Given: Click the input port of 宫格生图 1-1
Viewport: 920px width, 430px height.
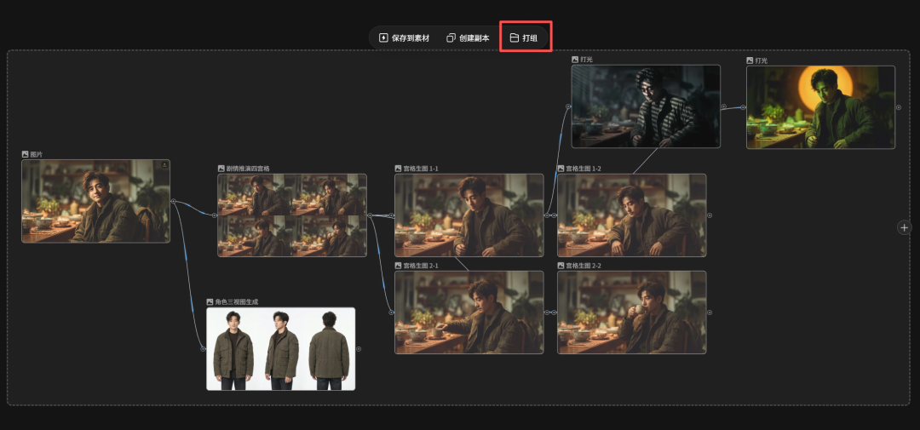Looking at the screenshot, I should tap(391, 215).
